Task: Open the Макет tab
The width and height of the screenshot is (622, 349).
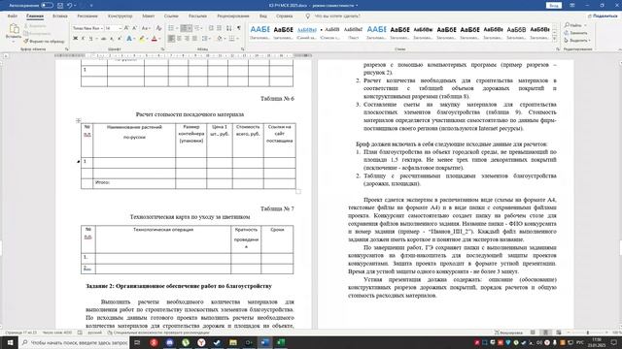Action: (149, 16)
